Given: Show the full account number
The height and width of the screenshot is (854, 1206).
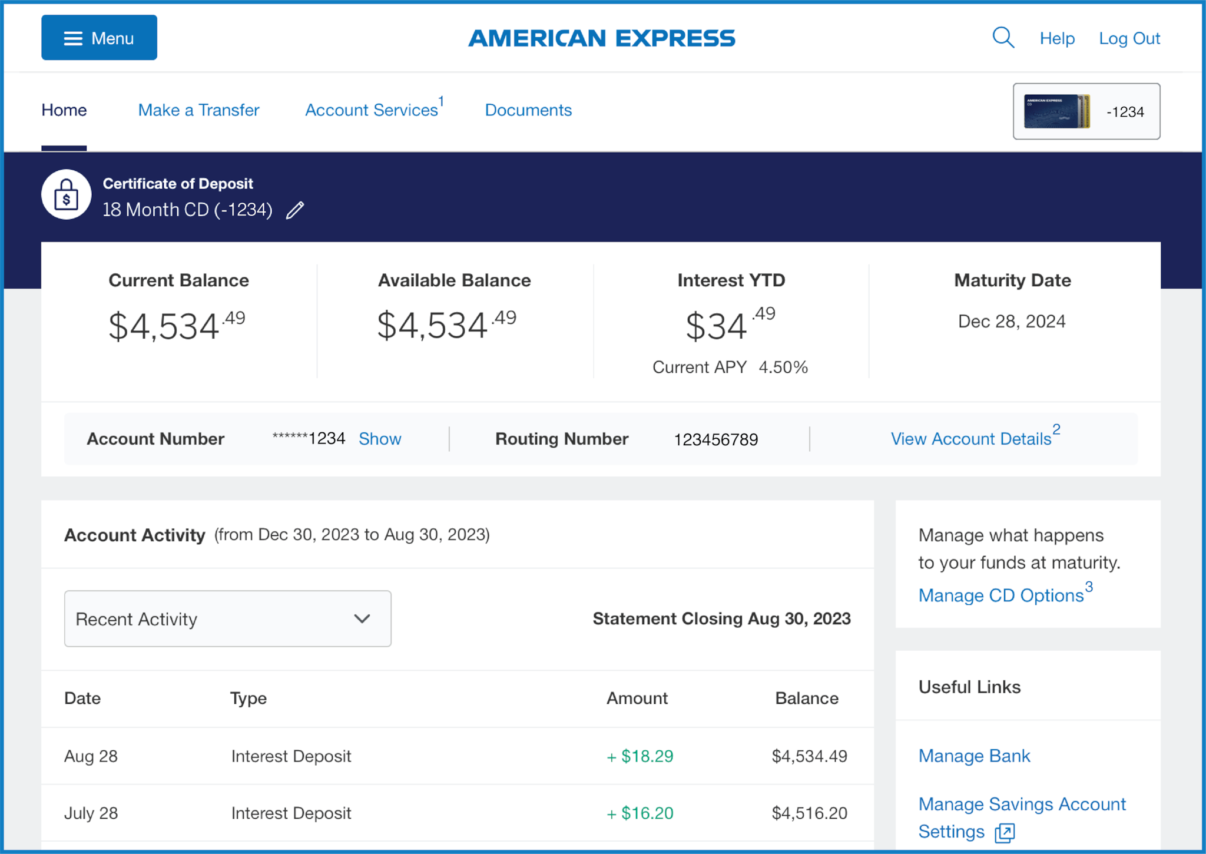Looking at the screenshot, I should coord(380,439).
